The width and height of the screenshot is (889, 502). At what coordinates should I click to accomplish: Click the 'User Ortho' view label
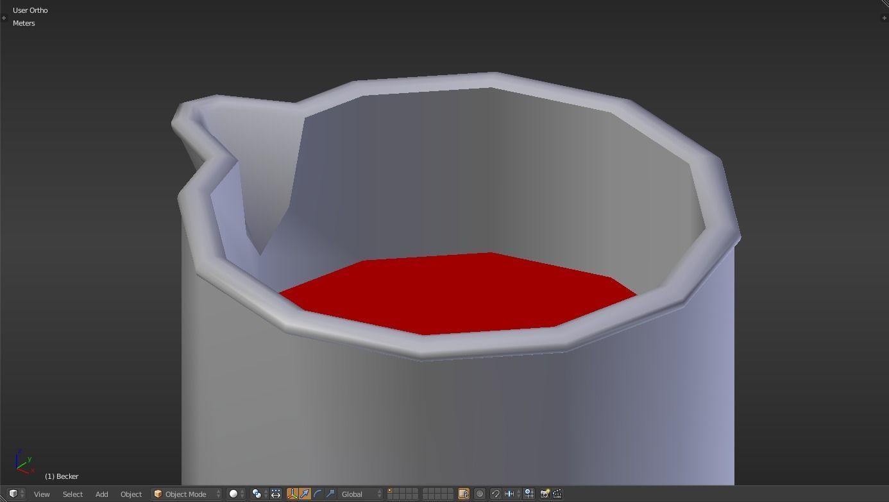click(x=30, y=10)
